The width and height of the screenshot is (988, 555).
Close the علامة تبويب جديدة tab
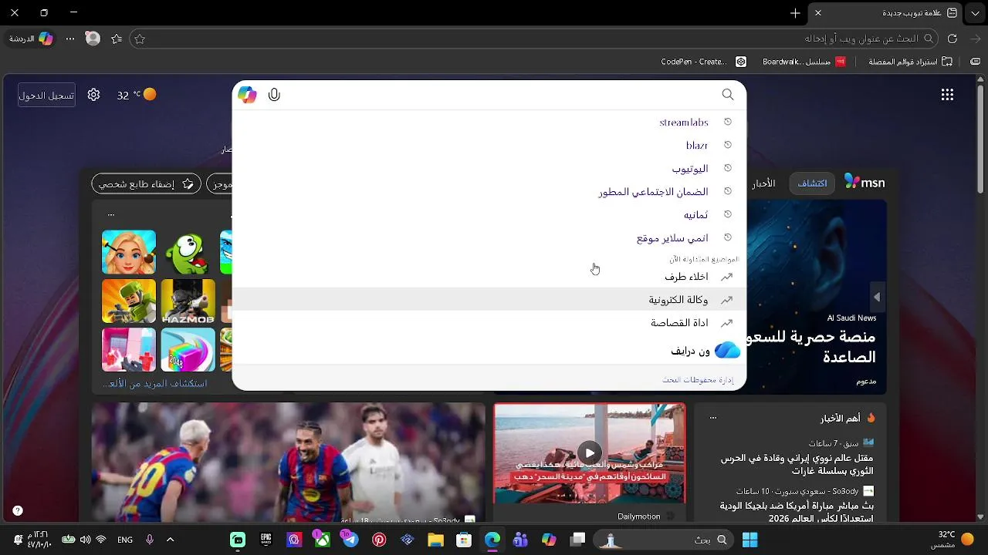pos(818,13)
